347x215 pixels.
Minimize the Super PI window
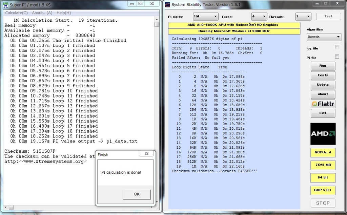(132, 4)
